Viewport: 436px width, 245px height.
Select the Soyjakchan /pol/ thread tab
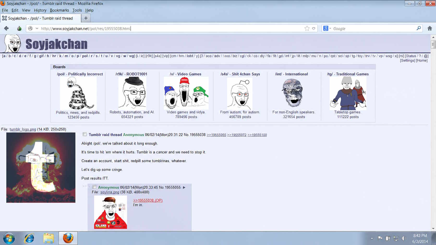point(40,18)
